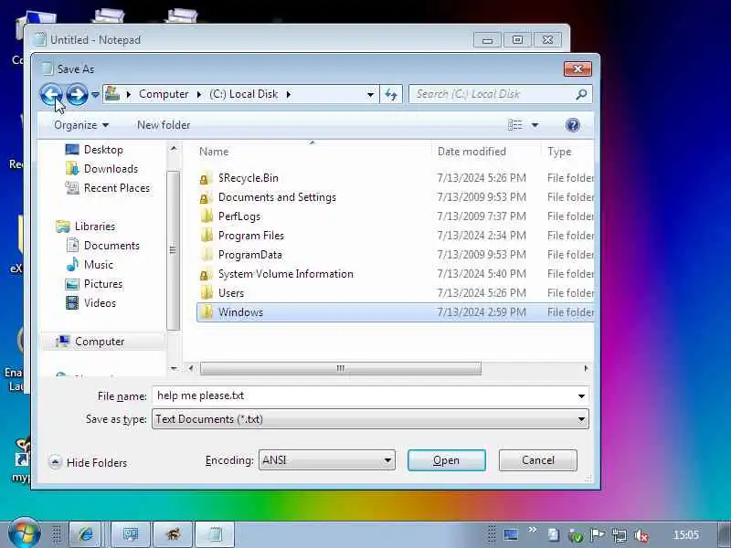Click the taskbar clock showing 15:05

[686, 535]
